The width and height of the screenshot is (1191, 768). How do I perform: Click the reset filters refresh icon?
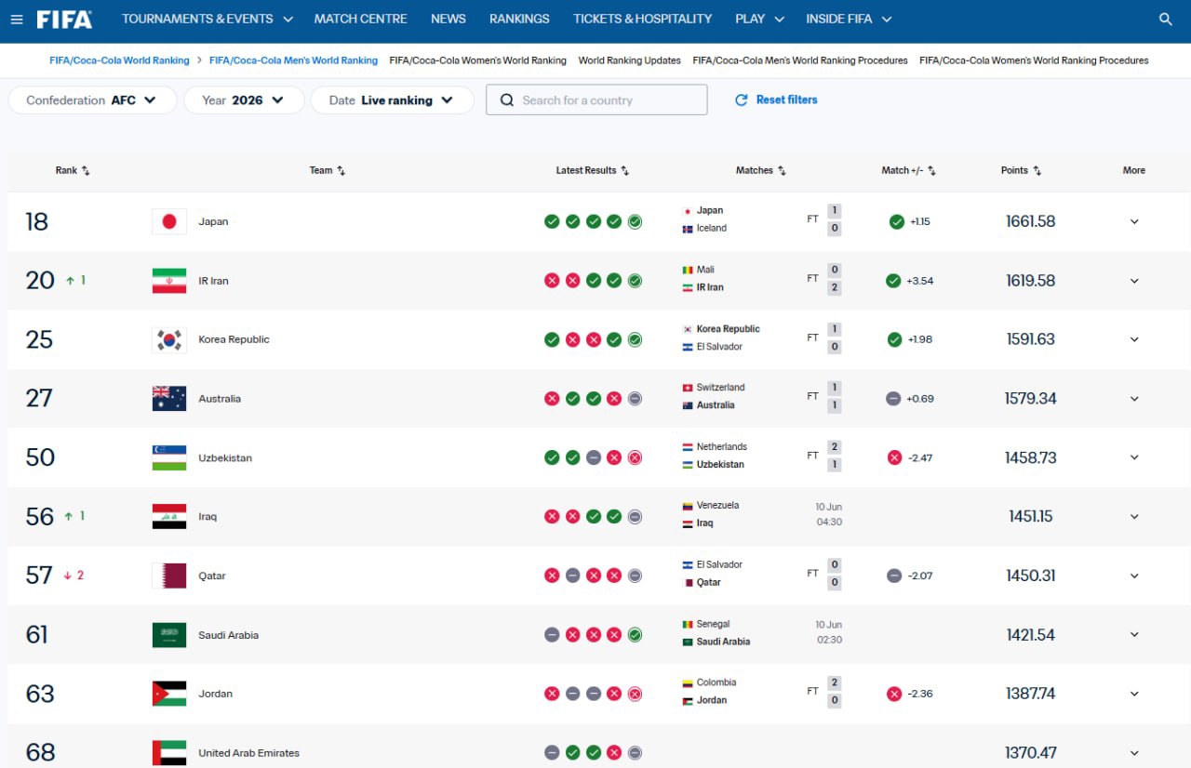(x=742, y=100)
